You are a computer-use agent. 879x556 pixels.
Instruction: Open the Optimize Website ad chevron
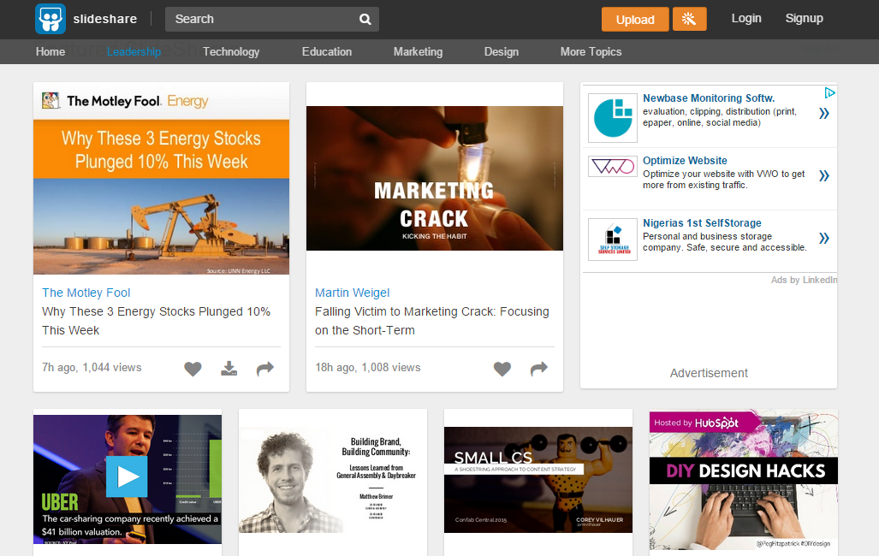(x=823, y=176)
